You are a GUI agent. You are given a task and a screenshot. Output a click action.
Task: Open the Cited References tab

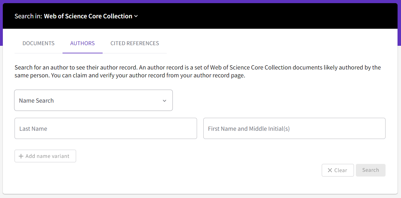[x=135, y=43]
